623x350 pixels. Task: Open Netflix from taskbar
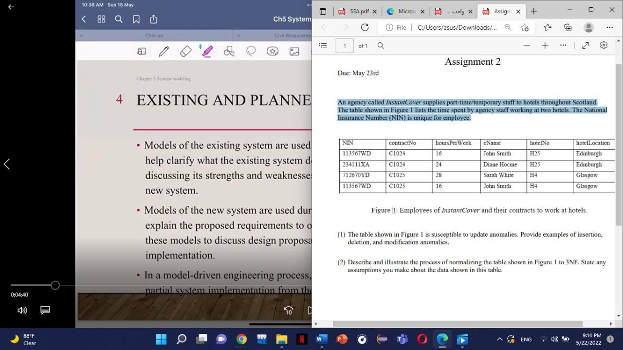pyautogui.click(x=302, y=339)
